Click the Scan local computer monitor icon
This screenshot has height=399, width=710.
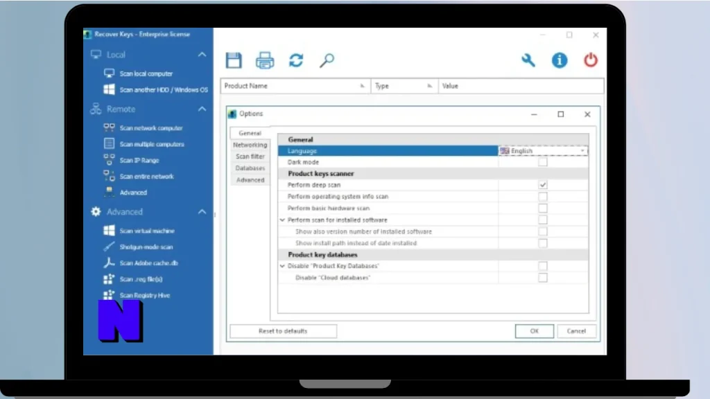point(109,73)
